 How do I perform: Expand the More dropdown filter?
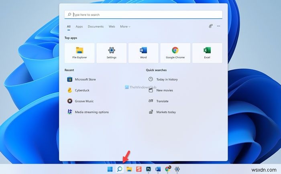click(125, 26)
